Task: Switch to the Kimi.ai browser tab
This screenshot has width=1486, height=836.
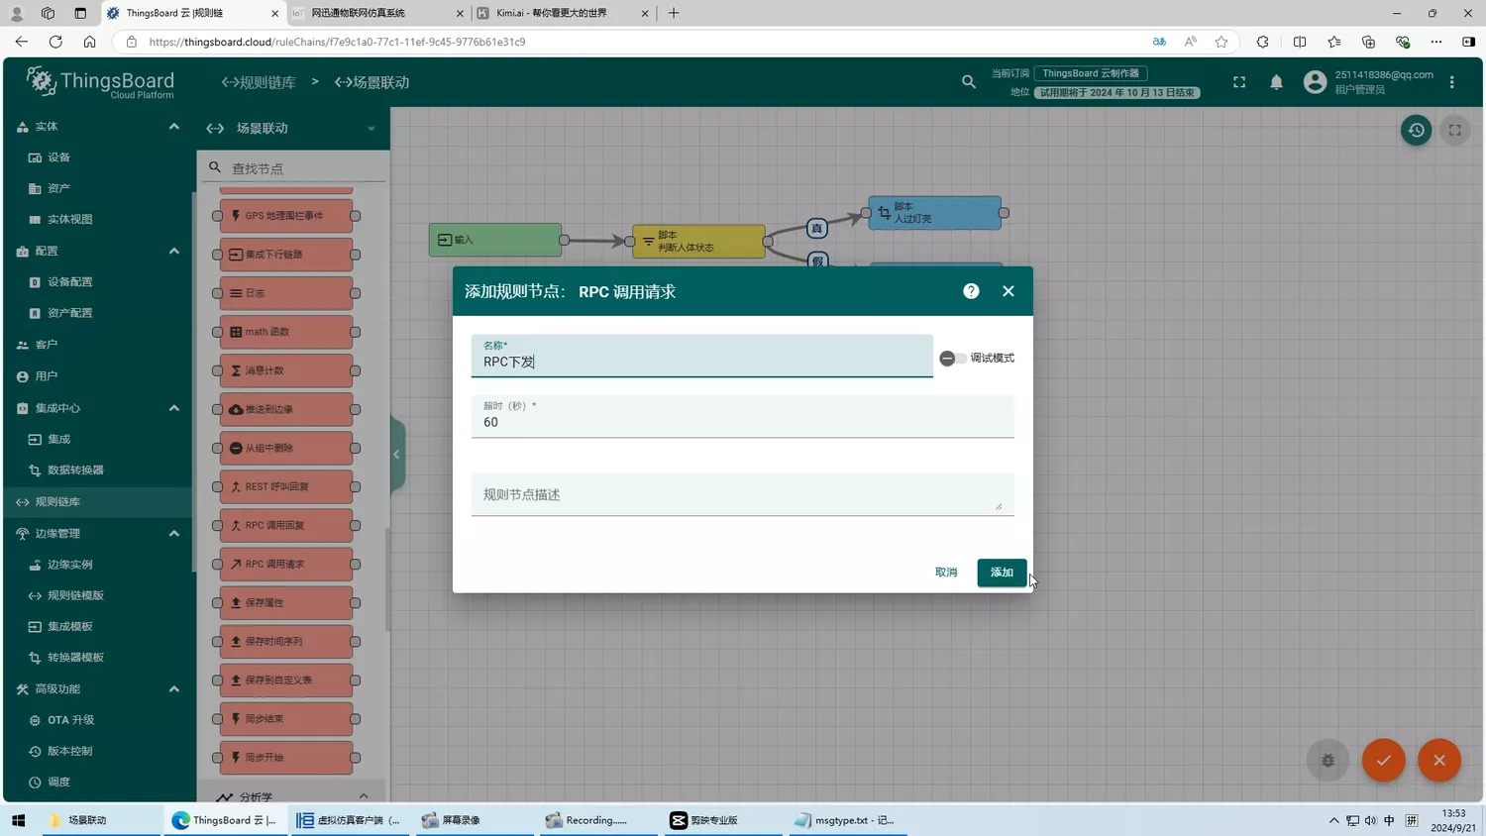Action: 560,13
